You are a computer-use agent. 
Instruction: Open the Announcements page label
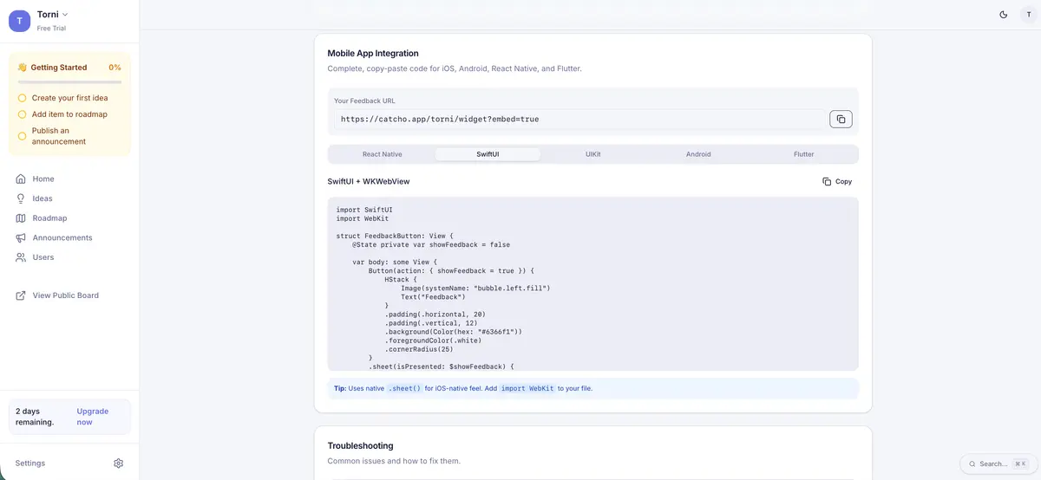click(x=62, y=237)
